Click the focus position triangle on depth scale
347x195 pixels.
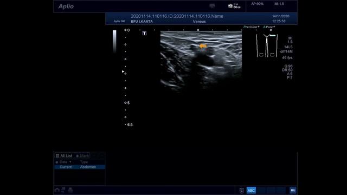coord(123,71)
